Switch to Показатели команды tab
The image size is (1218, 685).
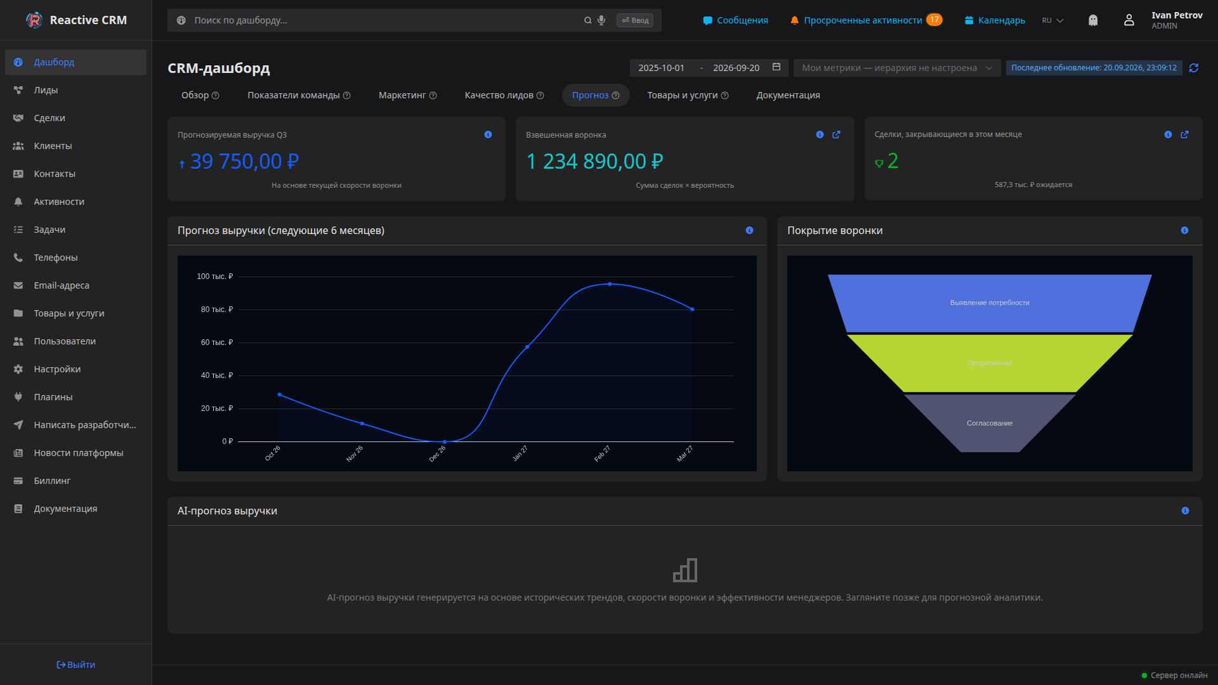(x=299, y=95)
